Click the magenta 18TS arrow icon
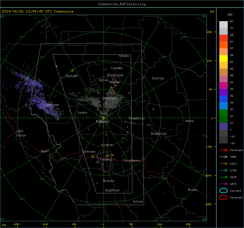The image size is (244, 228). pos(223,184)
